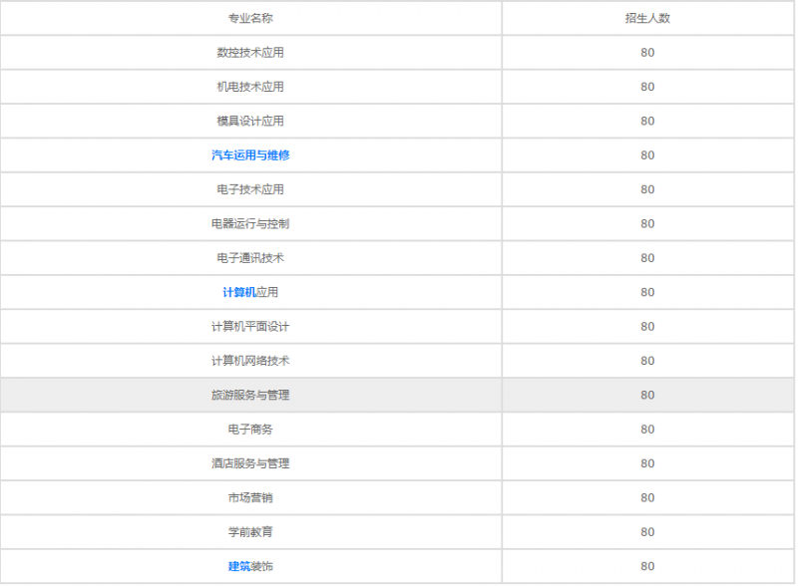This screenshot has height=586, width=798.
Task: Click the highlighted 旅游服务与管理 row name
Action: tap(250, 396)
